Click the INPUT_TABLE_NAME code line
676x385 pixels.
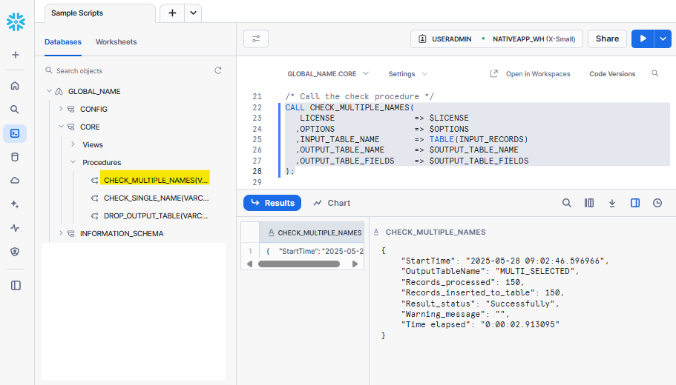(411, 139)
